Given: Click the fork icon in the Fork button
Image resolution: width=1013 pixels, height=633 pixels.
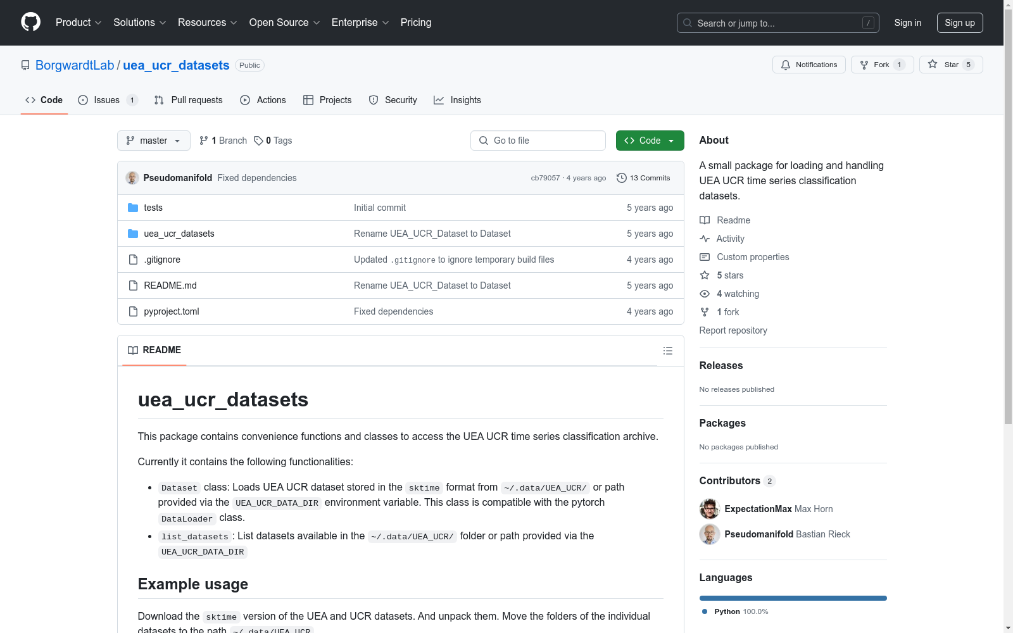Looking at the screenshot, I should (x=864, y=65).
